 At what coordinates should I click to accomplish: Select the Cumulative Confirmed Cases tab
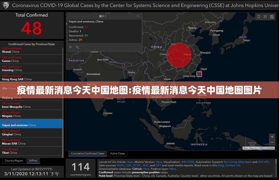tap(87, 154)
